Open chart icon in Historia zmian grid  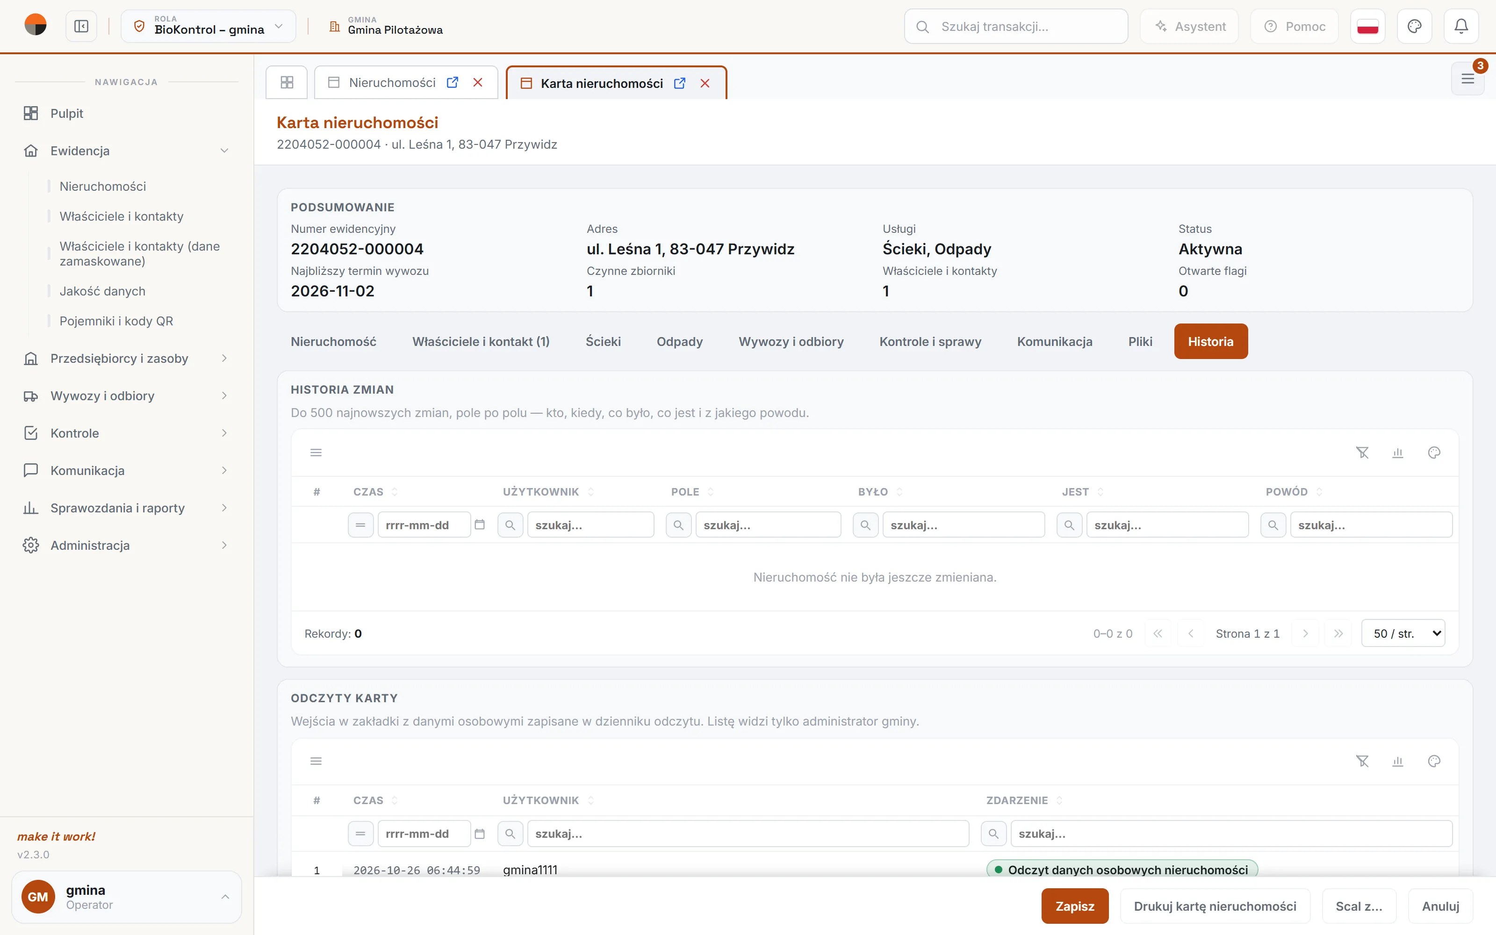(1398, 453)
